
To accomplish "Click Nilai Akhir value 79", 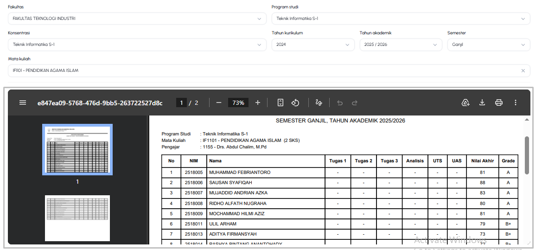I will [483, 224].
